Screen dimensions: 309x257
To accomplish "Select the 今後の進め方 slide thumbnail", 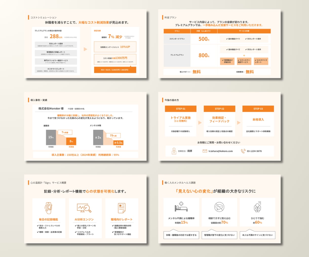I will 219,126.
